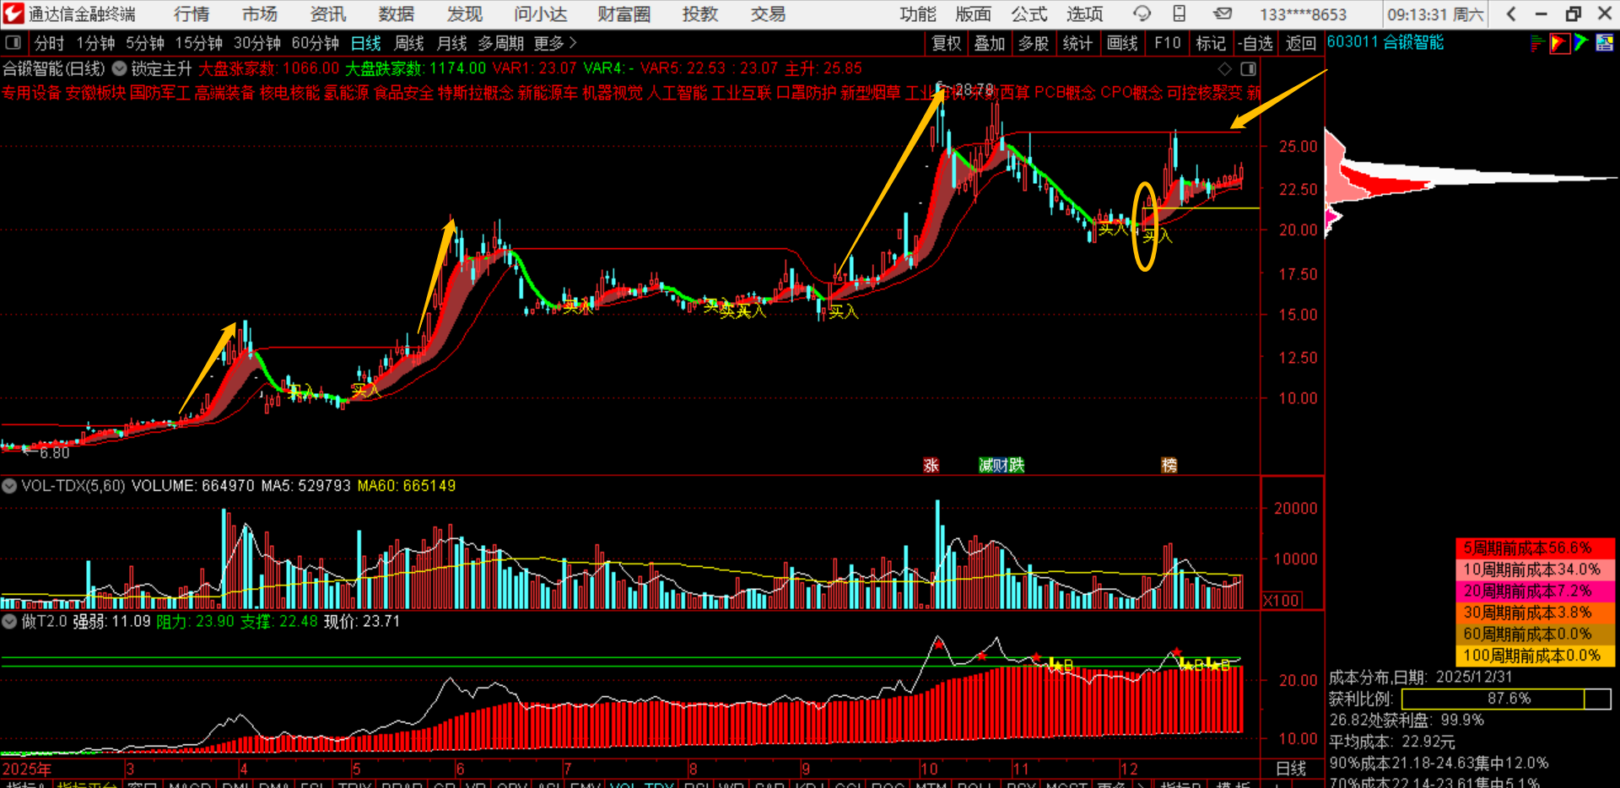Switch to 分时 intraday view

49,43
